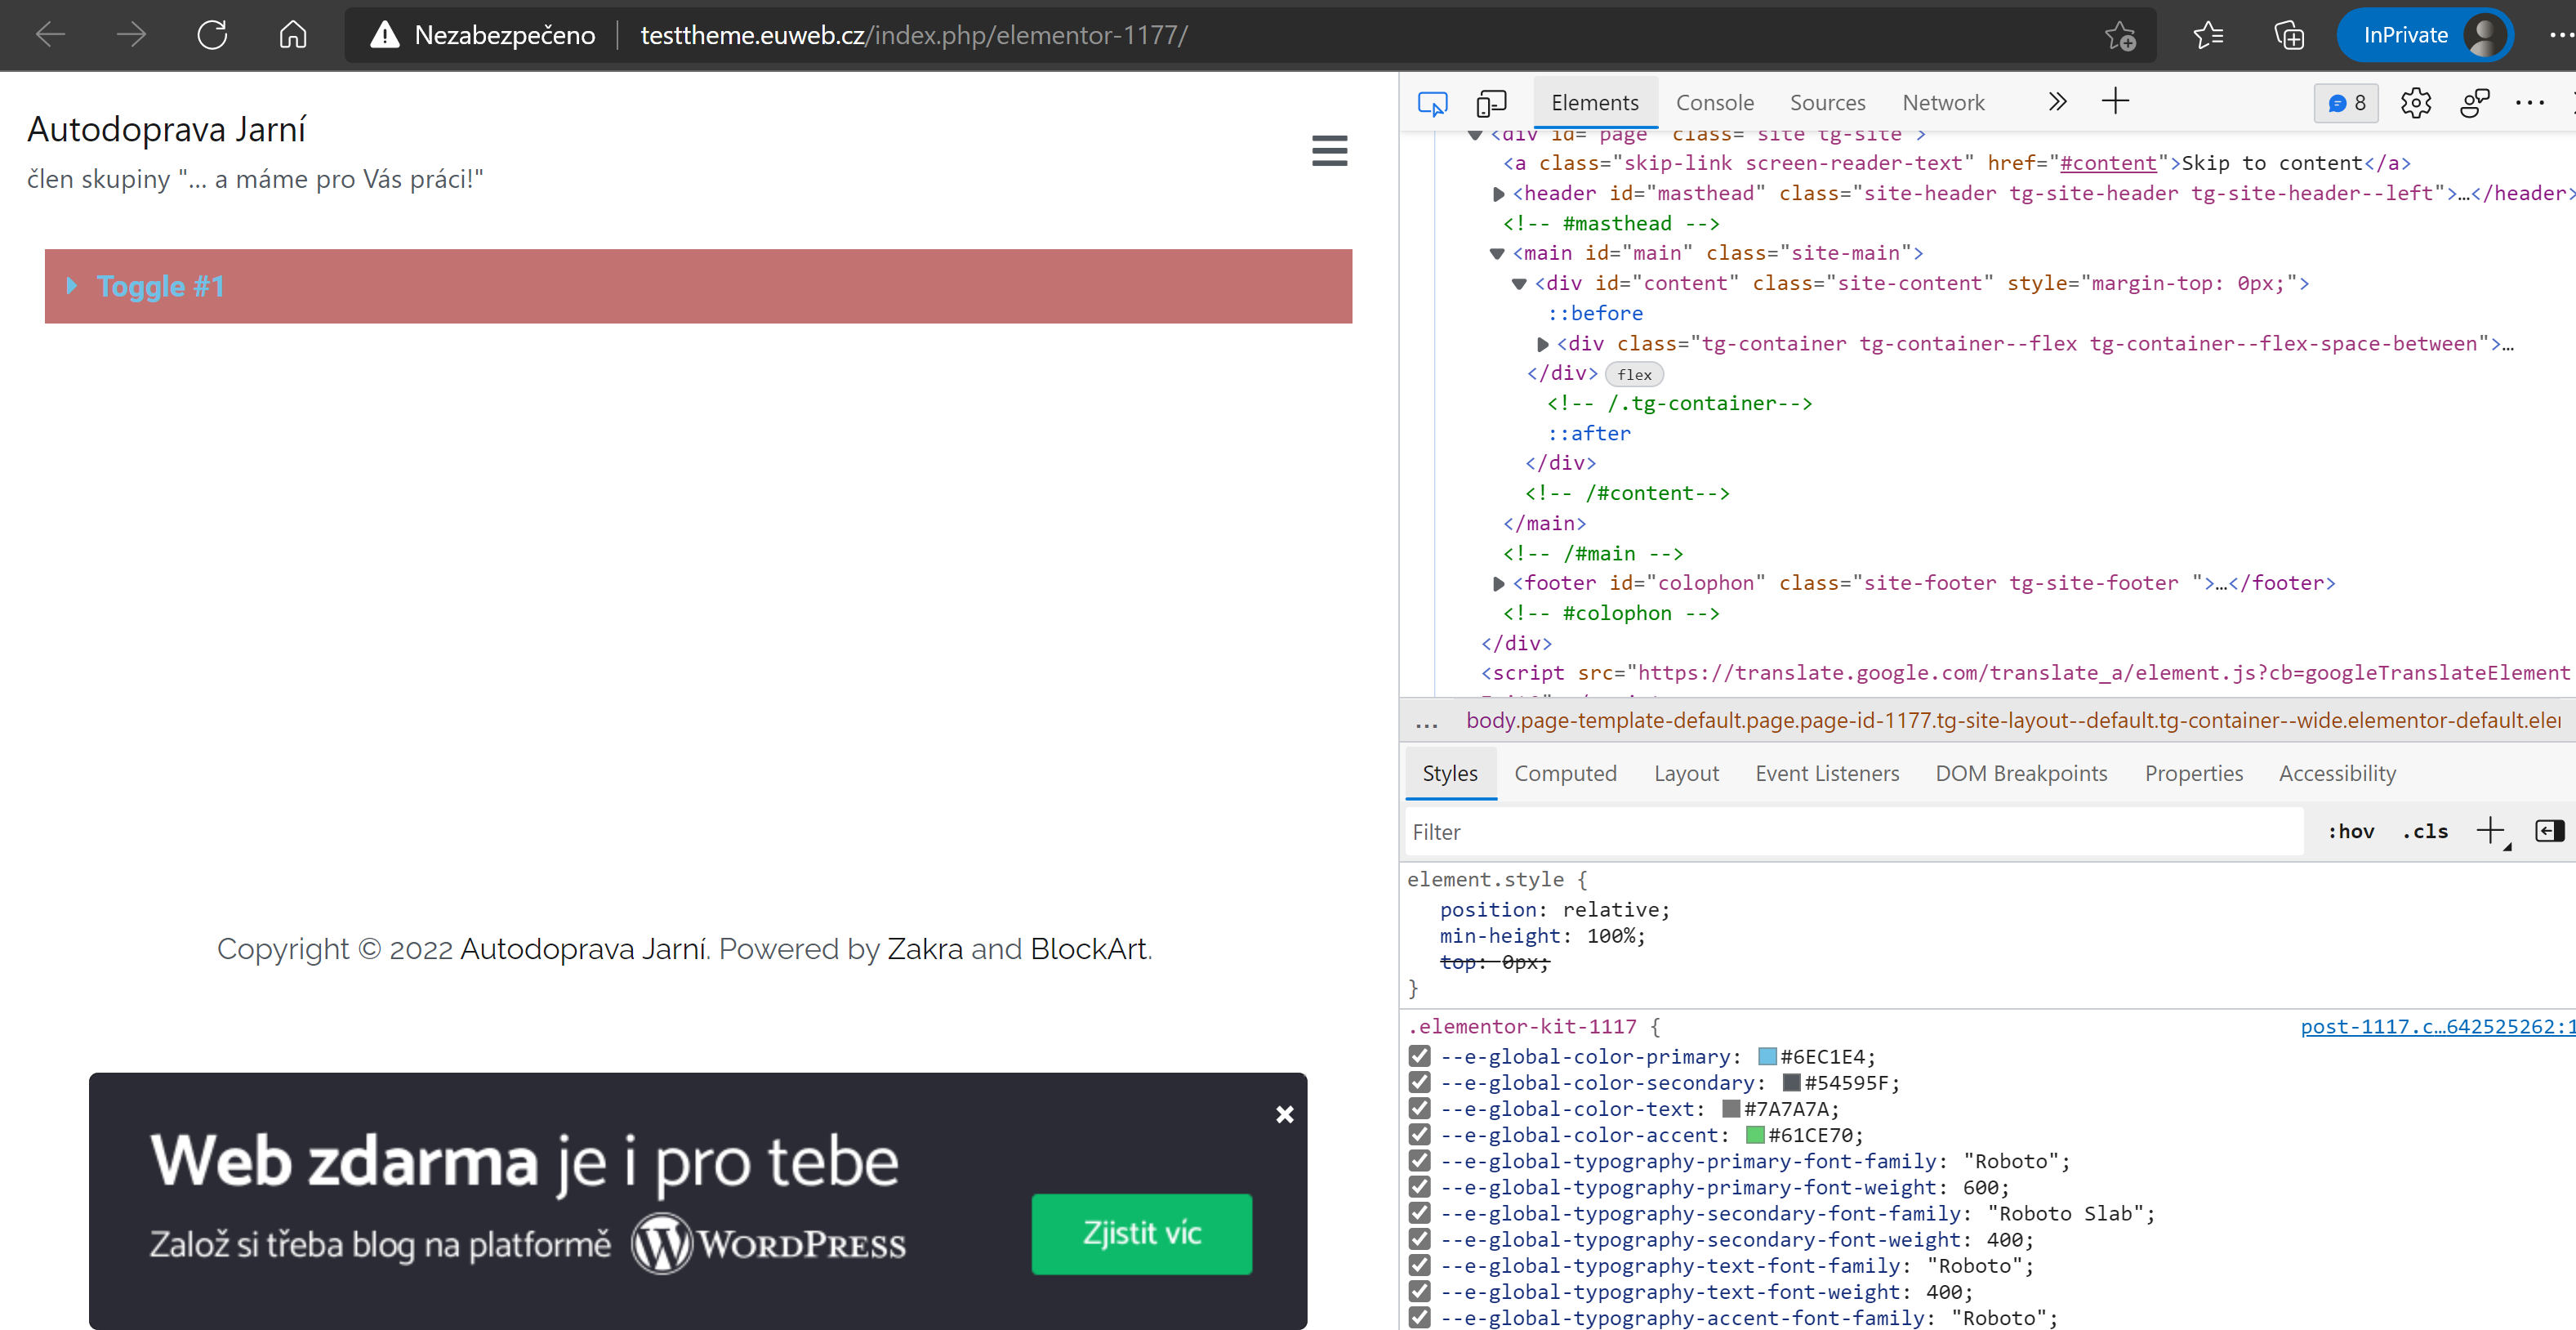Toggle device emulation icon in DevTools
This screenshot has width=2576, height=1330.
(x=1491, y=102)
